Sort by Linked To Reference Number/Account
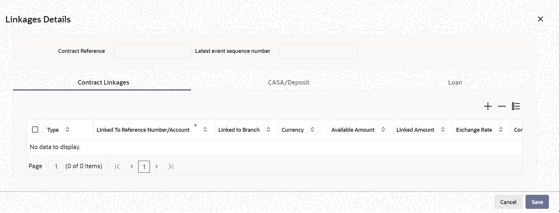 pos(205,130)
